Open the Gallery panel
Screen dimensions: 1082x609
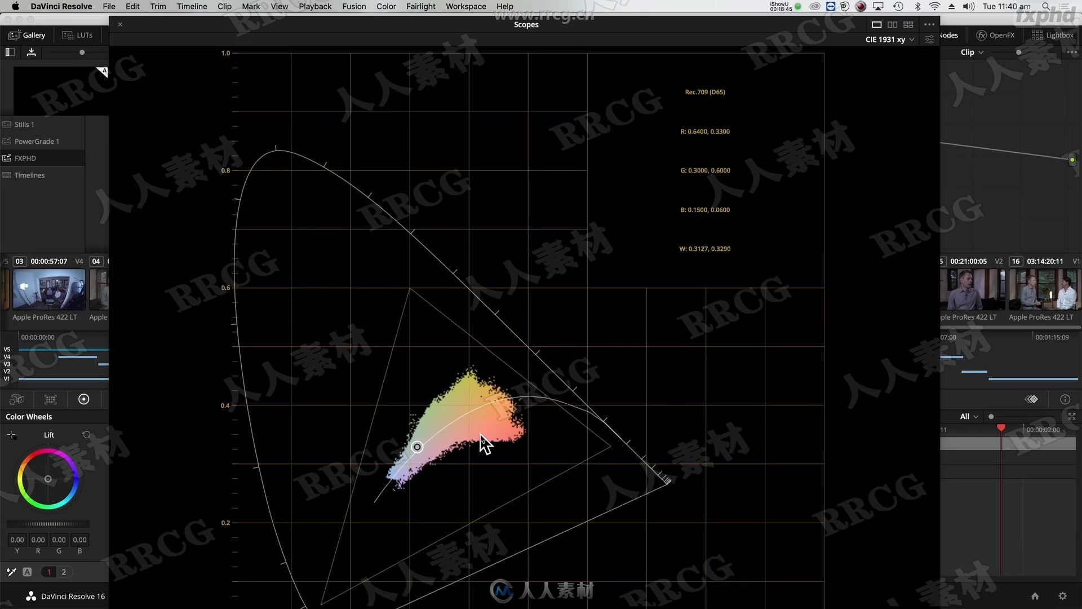(26, 35)
